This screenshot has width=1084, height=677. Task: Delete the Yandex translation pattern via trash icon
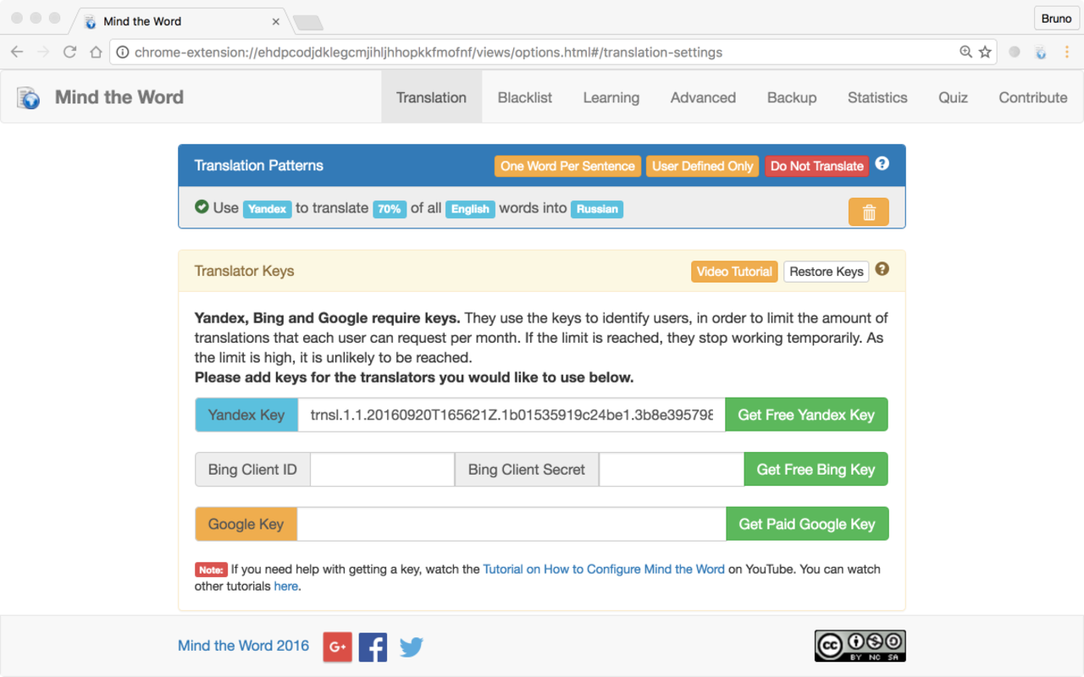coord(868,212)
